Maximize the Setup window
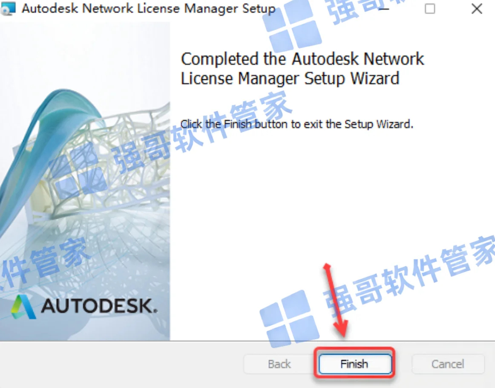This screenshot has height=388, width=495. pos(430,9)
